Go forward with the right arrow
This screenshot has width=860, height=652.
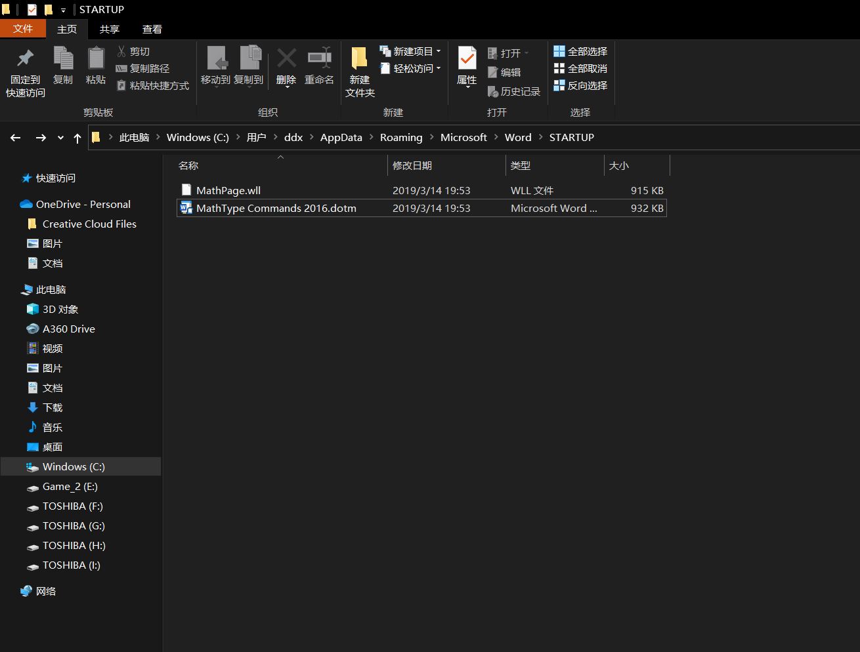[41, 138]
